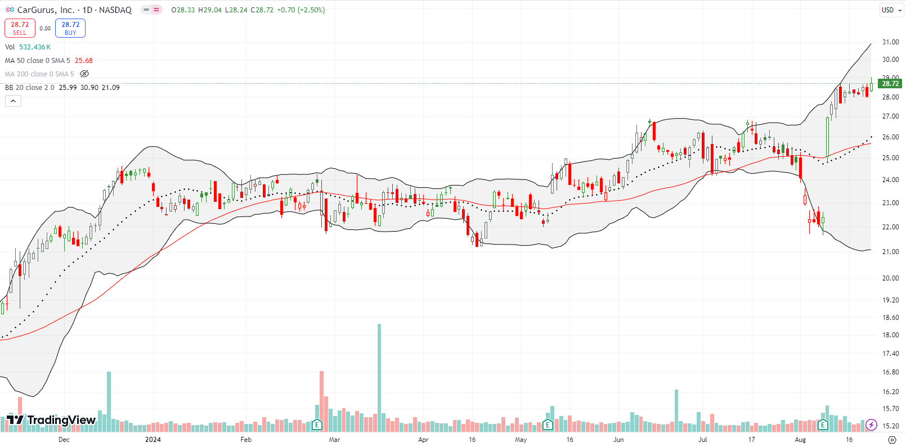Image resolution: width=906 pixels, height=447 pixels.
Task: Click the 28.72 BUY button
Action: tap(70, 28)
